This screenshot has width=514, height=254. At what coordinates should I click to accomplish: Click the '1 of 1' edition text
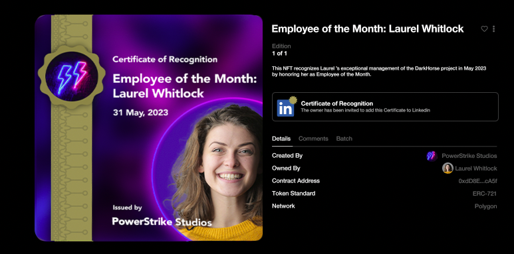click(x=280, y=53)
